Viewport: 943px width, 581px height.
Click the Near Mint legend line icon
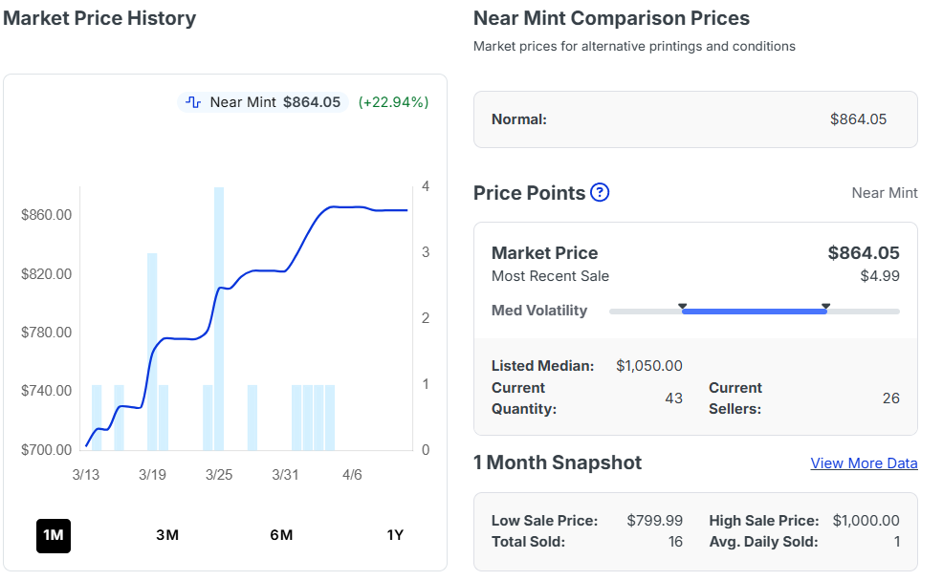(193, 102)
